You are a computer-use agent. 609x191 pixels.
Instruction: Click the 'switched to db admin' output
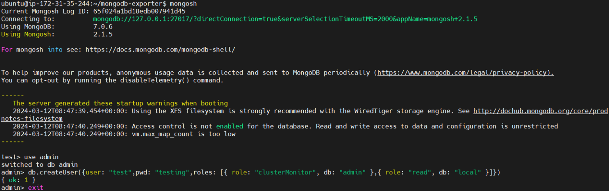[x=40, y=164]
